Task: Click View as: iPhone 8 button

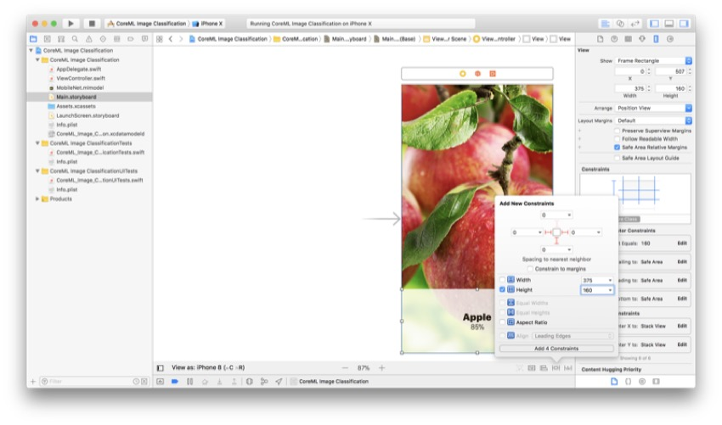Action: click(208, 368)
